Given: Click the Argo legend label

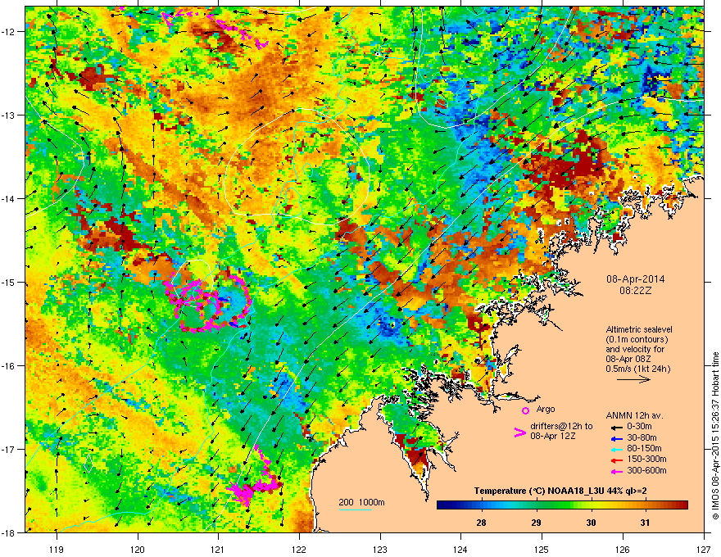Looking at the screenshot, I should [546, 409].
